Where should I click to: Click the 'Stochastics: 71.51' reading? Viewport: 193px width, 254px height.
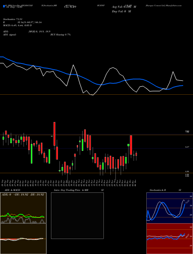pos(12,19)
